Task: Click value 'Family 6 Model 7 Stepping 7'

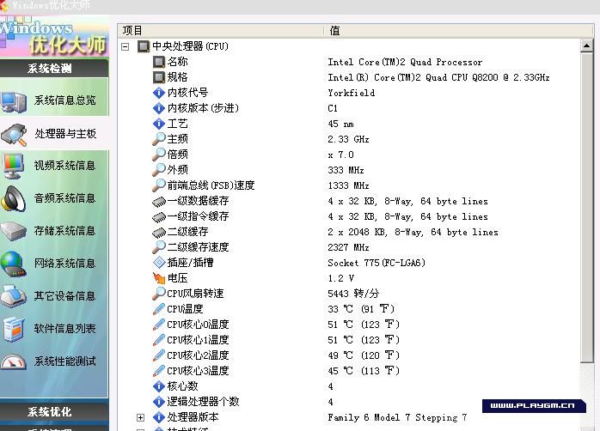Action: coord(397,417)
